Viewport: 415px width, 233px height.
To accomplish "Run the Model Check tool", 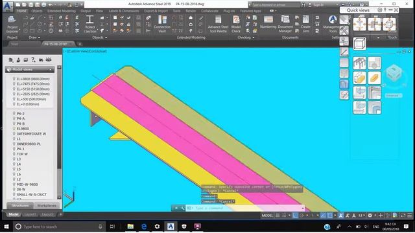I will (x=236, y=25).
